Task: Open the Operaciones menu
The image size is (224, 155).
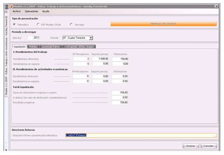Action: click(x=32, y=11)
